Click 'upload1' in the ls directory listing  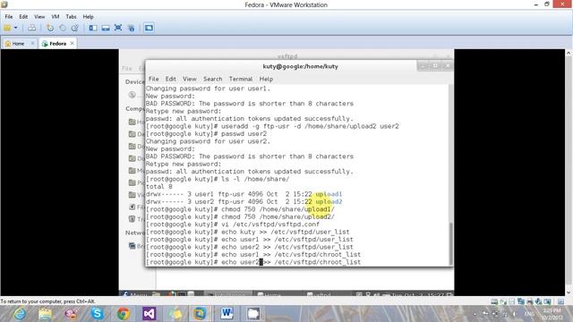point(329,194)
